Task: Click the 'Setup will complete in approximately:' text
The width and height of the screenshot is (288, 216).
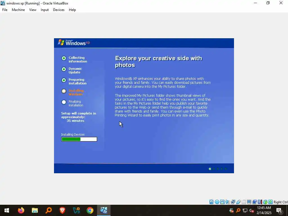Action: point(79,115)
